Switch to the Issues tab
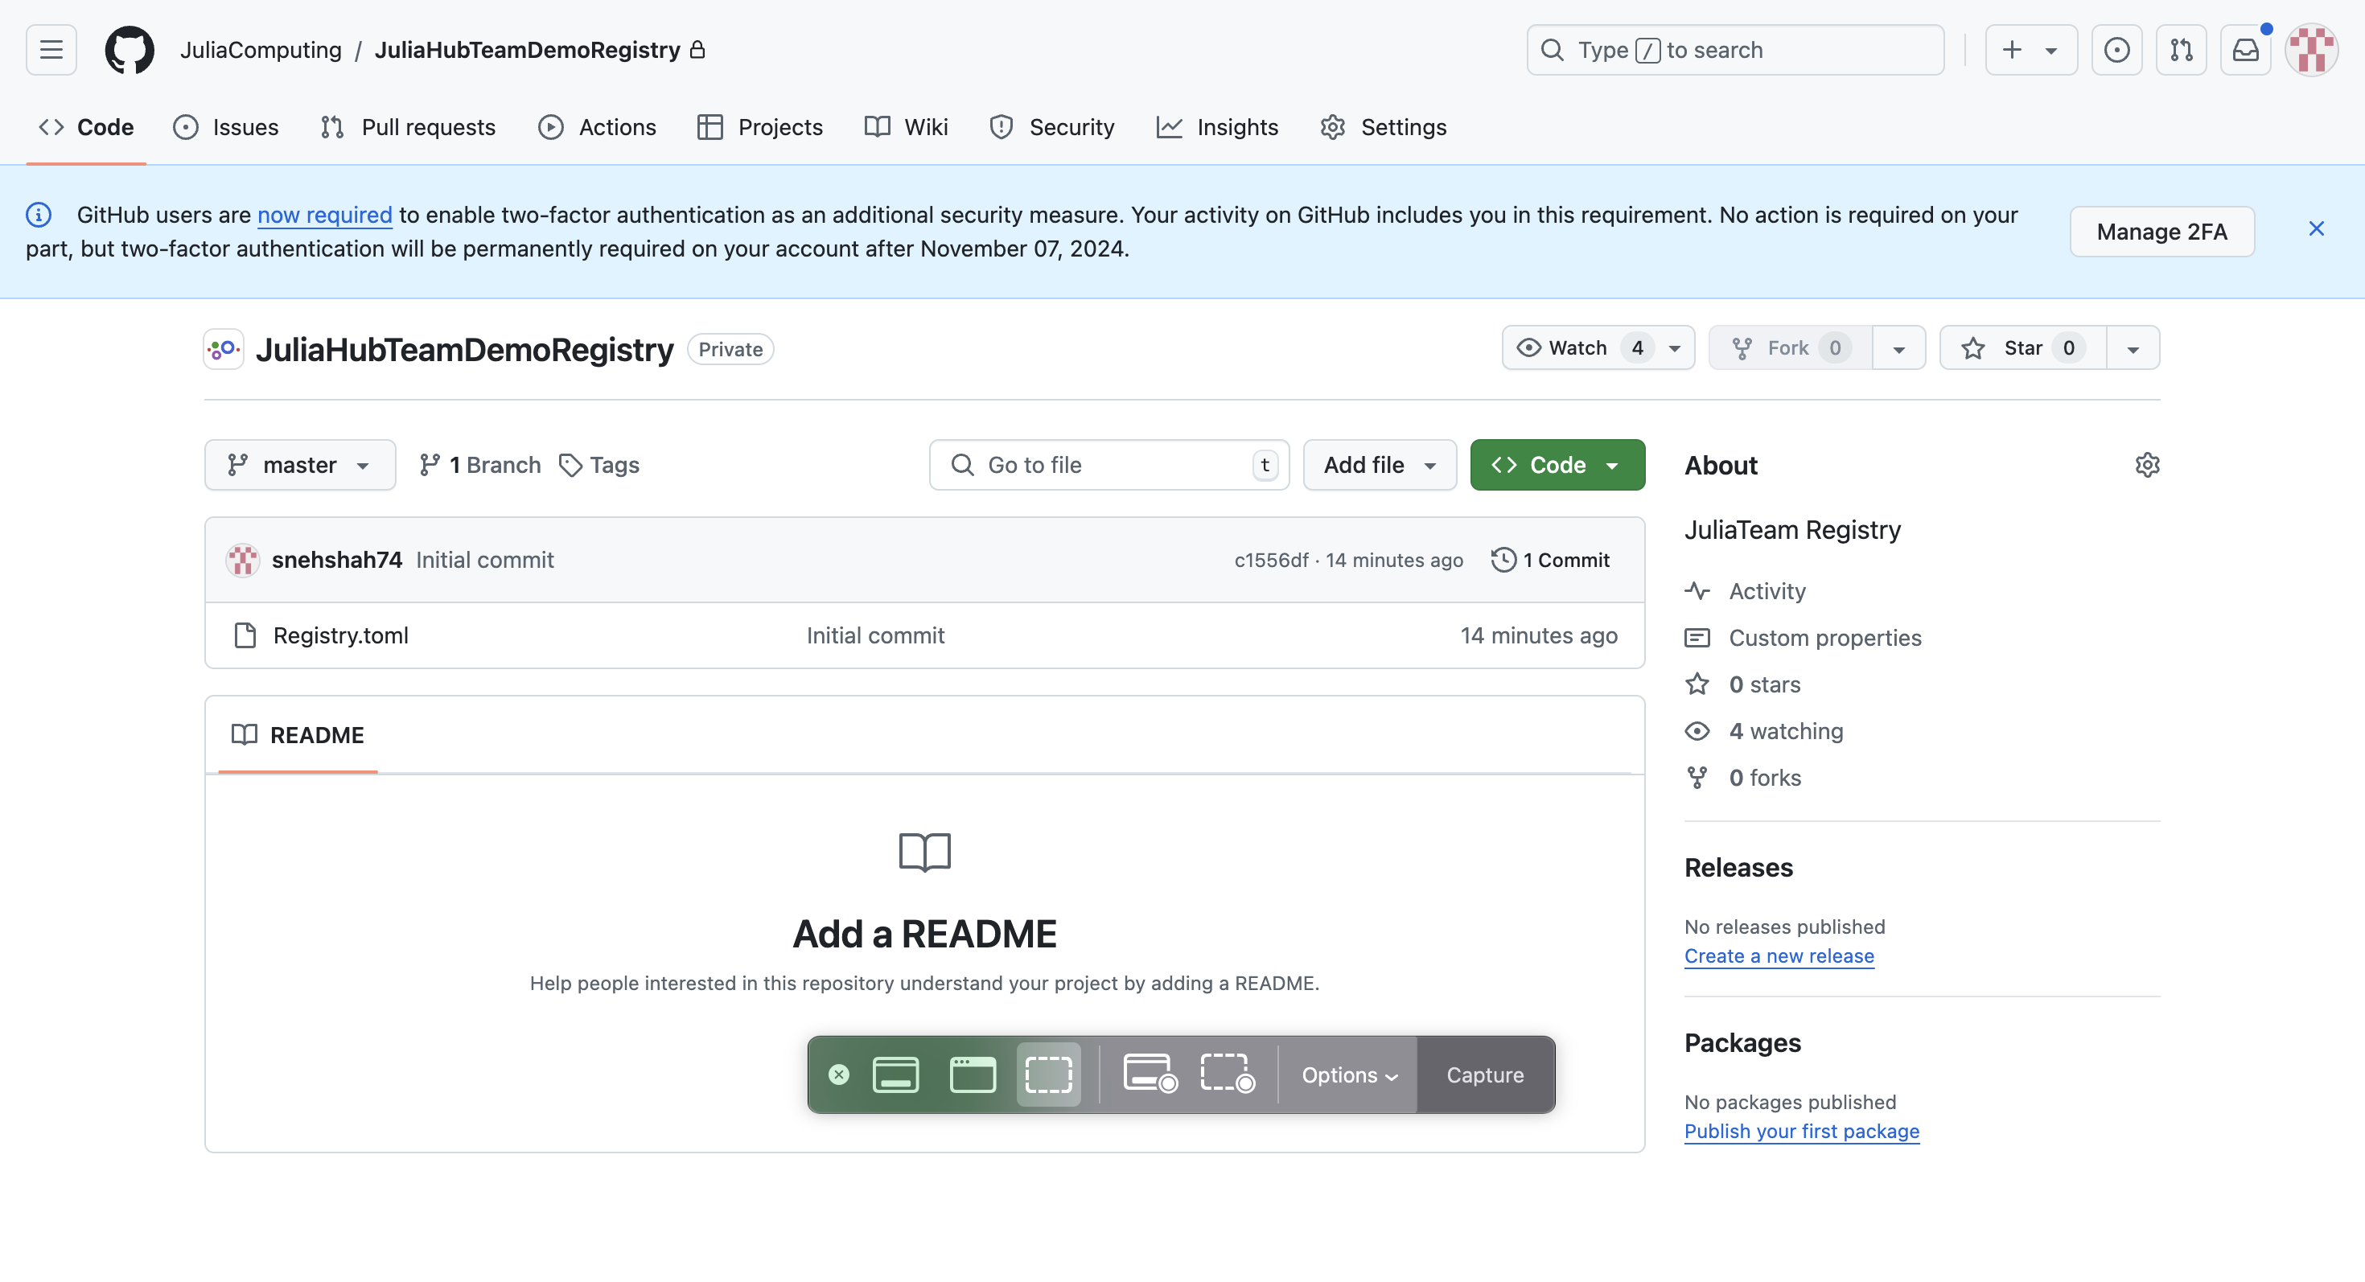 (226, 126)
